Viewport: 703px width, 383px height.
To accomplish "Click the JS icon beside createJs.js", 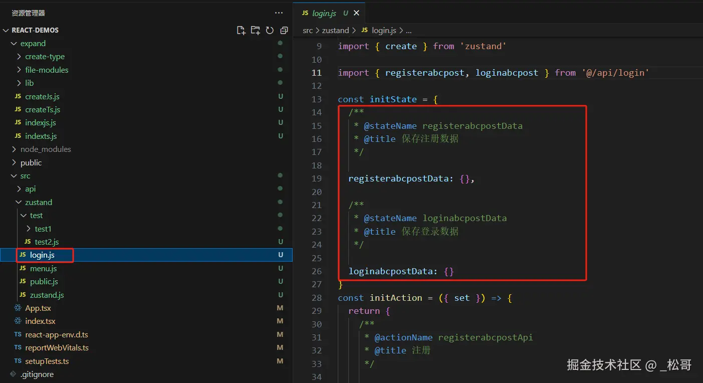I will tap(18, 96).
